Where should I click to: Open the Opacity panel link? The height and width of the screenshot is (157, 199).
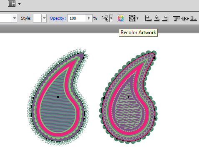click(58, 18)
